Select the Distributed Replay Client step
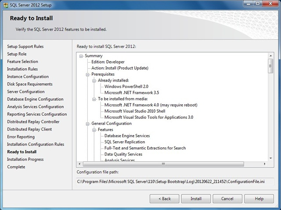The height and width of the screenshot is (210, 281). click(29, 129)
